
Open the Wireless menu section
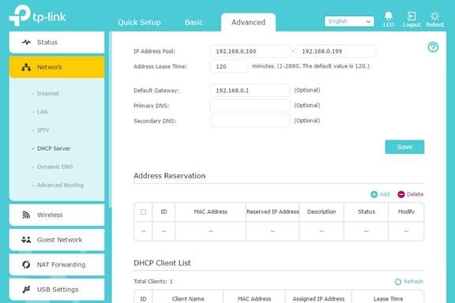click(57, 215)
